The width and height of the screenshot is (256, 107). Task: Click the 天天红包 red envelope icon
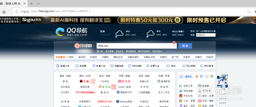coord(181,96)
